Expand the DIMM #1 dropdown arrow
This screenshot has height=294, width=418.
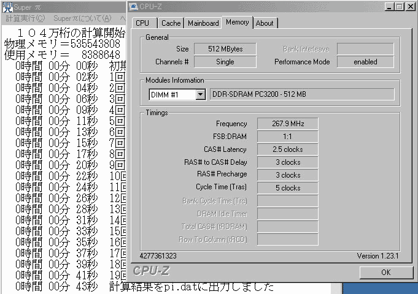coord(200,94)
